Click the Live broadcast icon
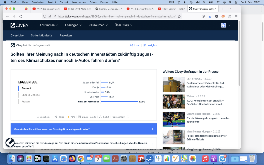 (131, 45)
